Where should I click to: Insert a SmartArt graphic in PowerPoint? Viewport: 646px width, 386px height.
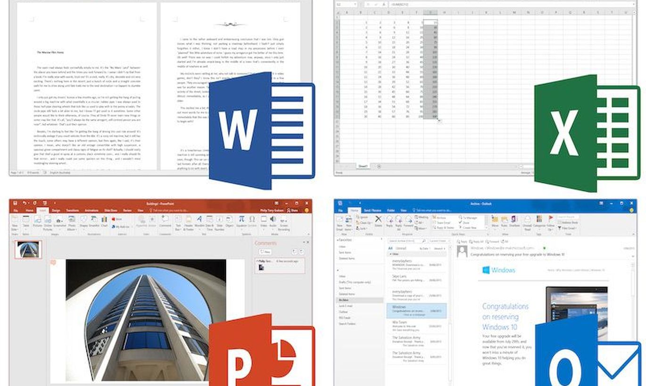[x=95, y=222]
